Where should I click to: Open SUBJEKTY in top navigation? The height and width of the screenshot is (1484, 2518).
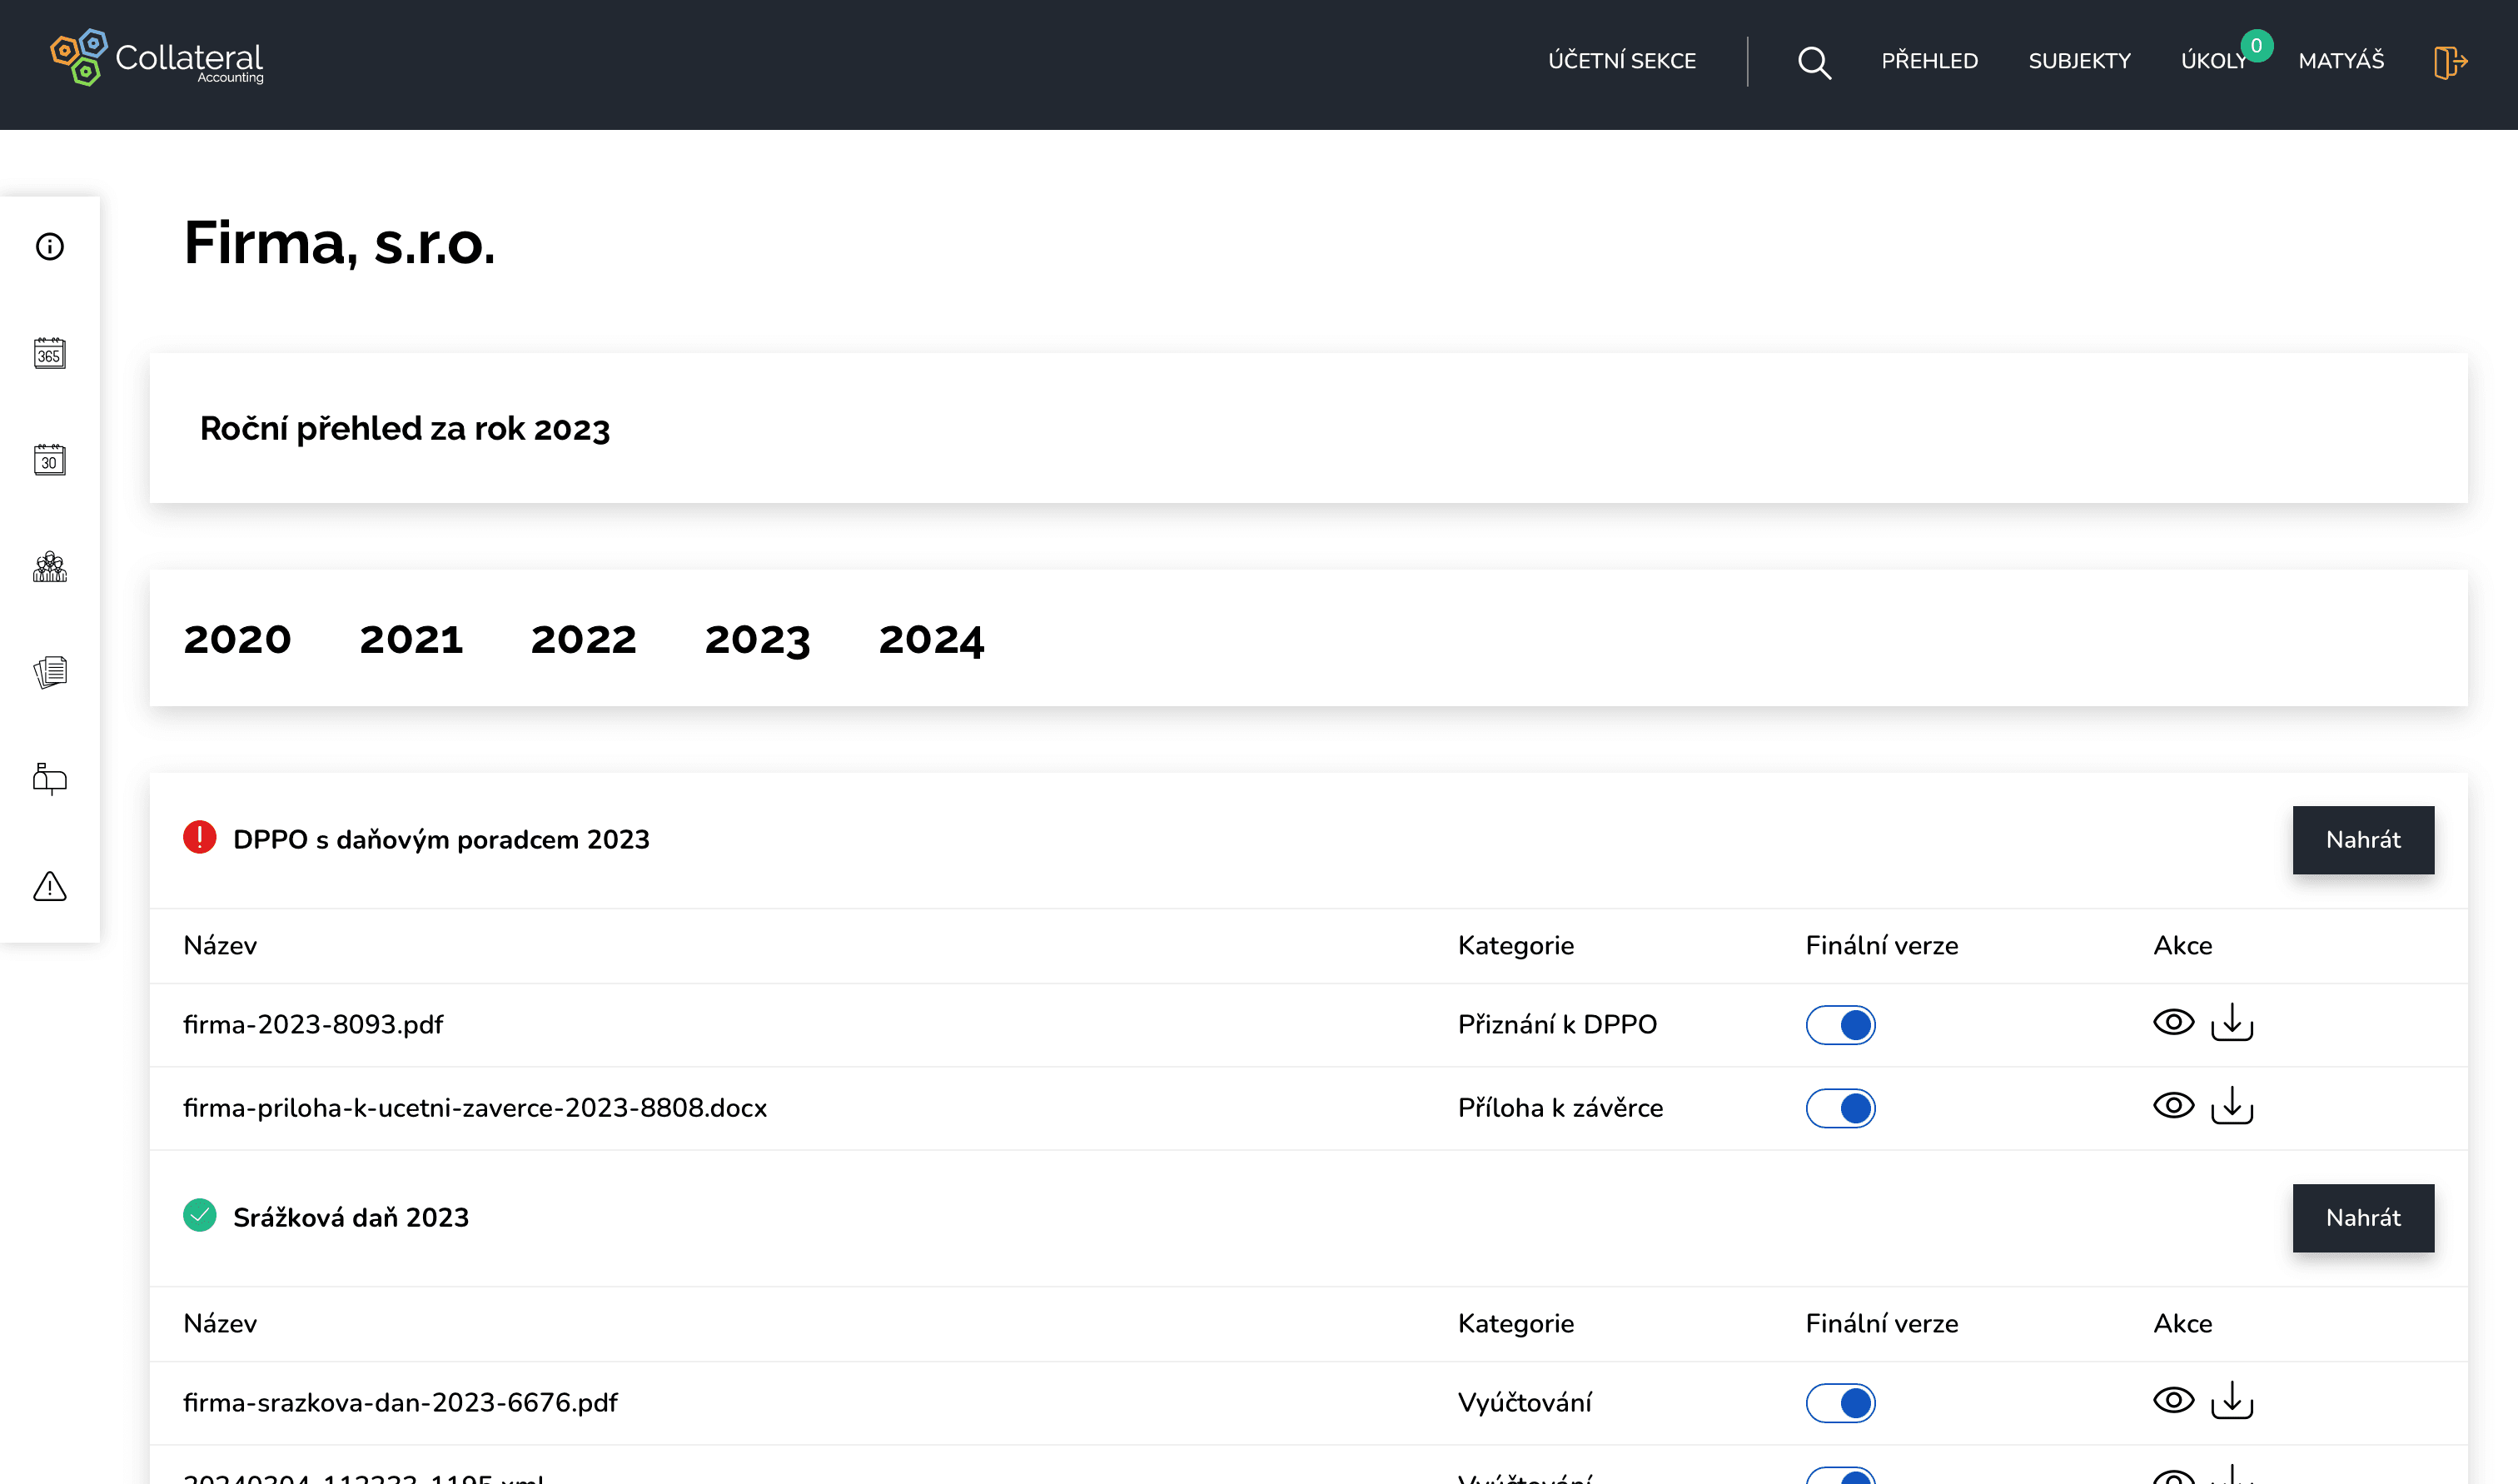(x=2079, y=61)
